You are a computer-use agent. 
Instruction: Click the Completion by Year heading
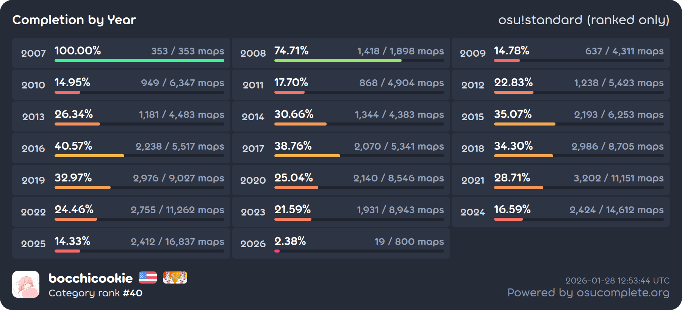[74, 20]
